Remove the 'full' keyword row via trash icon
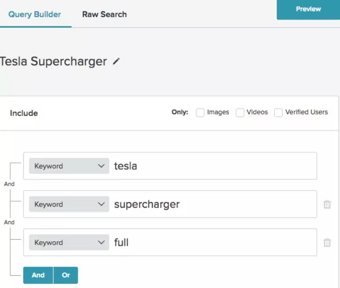 click(327, 242)
